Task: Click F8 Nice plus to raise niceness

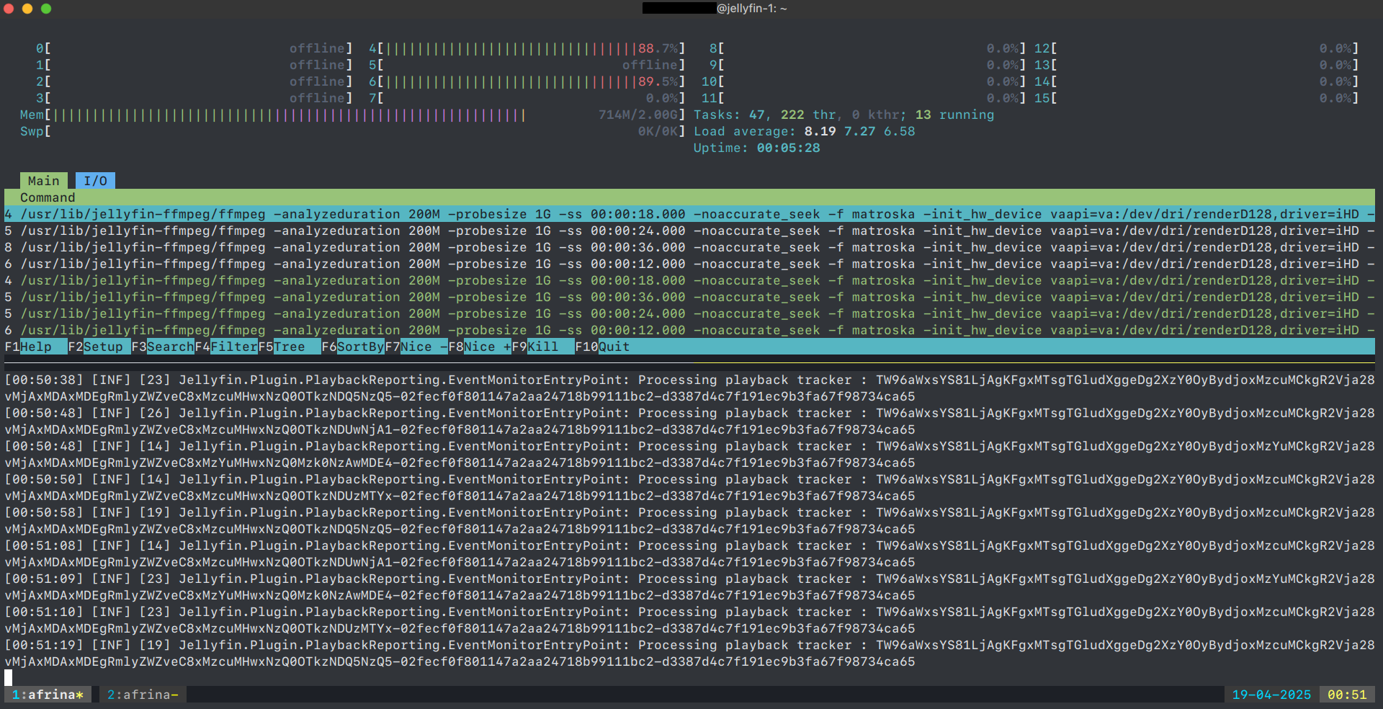Action: (x=487, y=347)
